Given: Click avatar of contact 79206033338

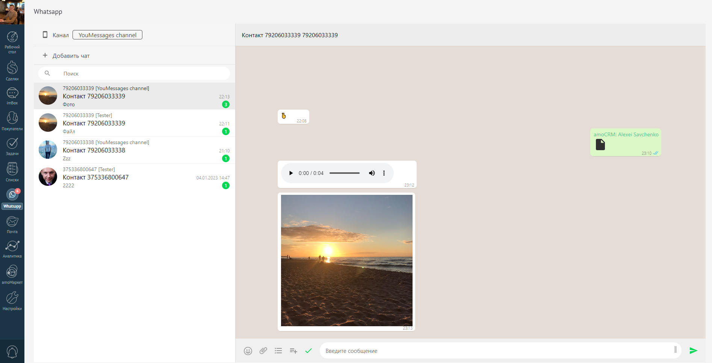Looking at the screenshot, I should 48,150.
